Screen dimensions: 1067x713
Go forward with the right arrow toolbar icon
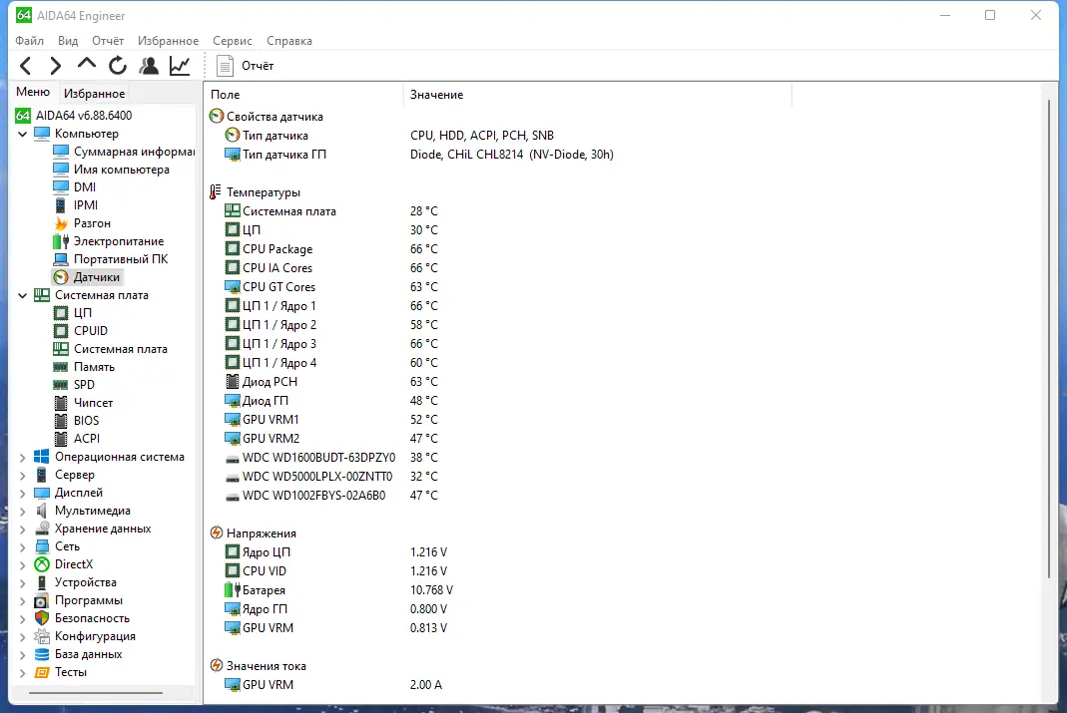tap(56, 66)
